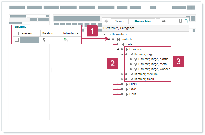Toggle the select-all checkbox in Images header
The height and width of the screenshot is (135, 205).
coord(17,33)
